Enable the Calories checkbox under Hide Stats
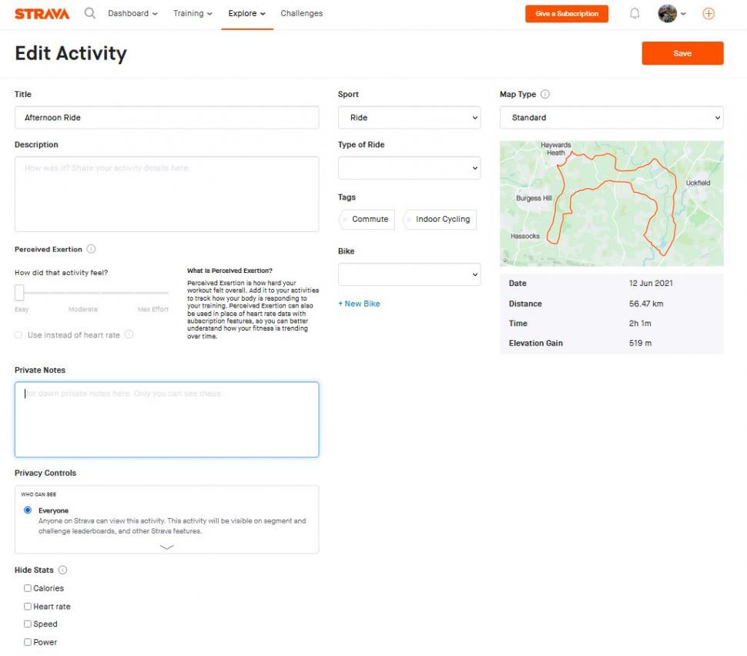 [28, 588]
